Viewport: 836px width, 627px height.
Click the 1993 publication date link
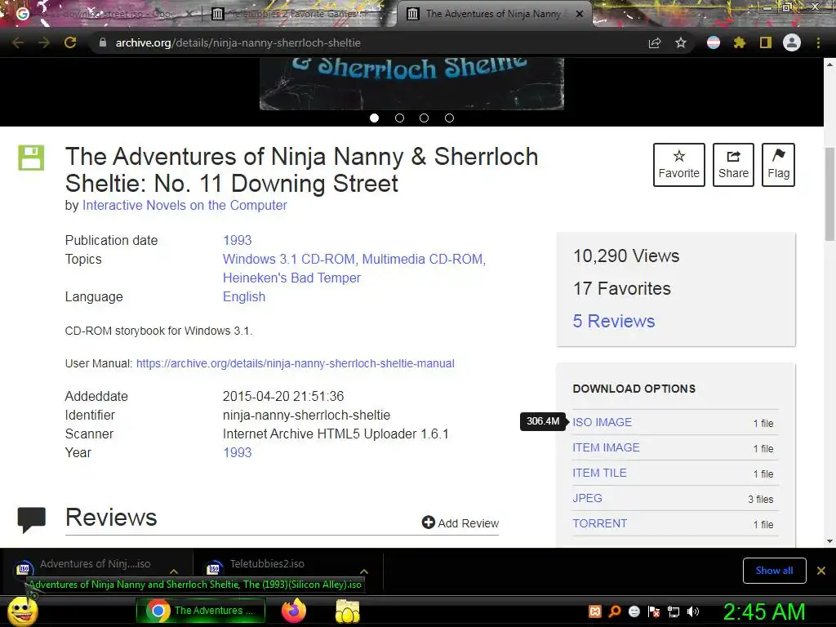238,241
